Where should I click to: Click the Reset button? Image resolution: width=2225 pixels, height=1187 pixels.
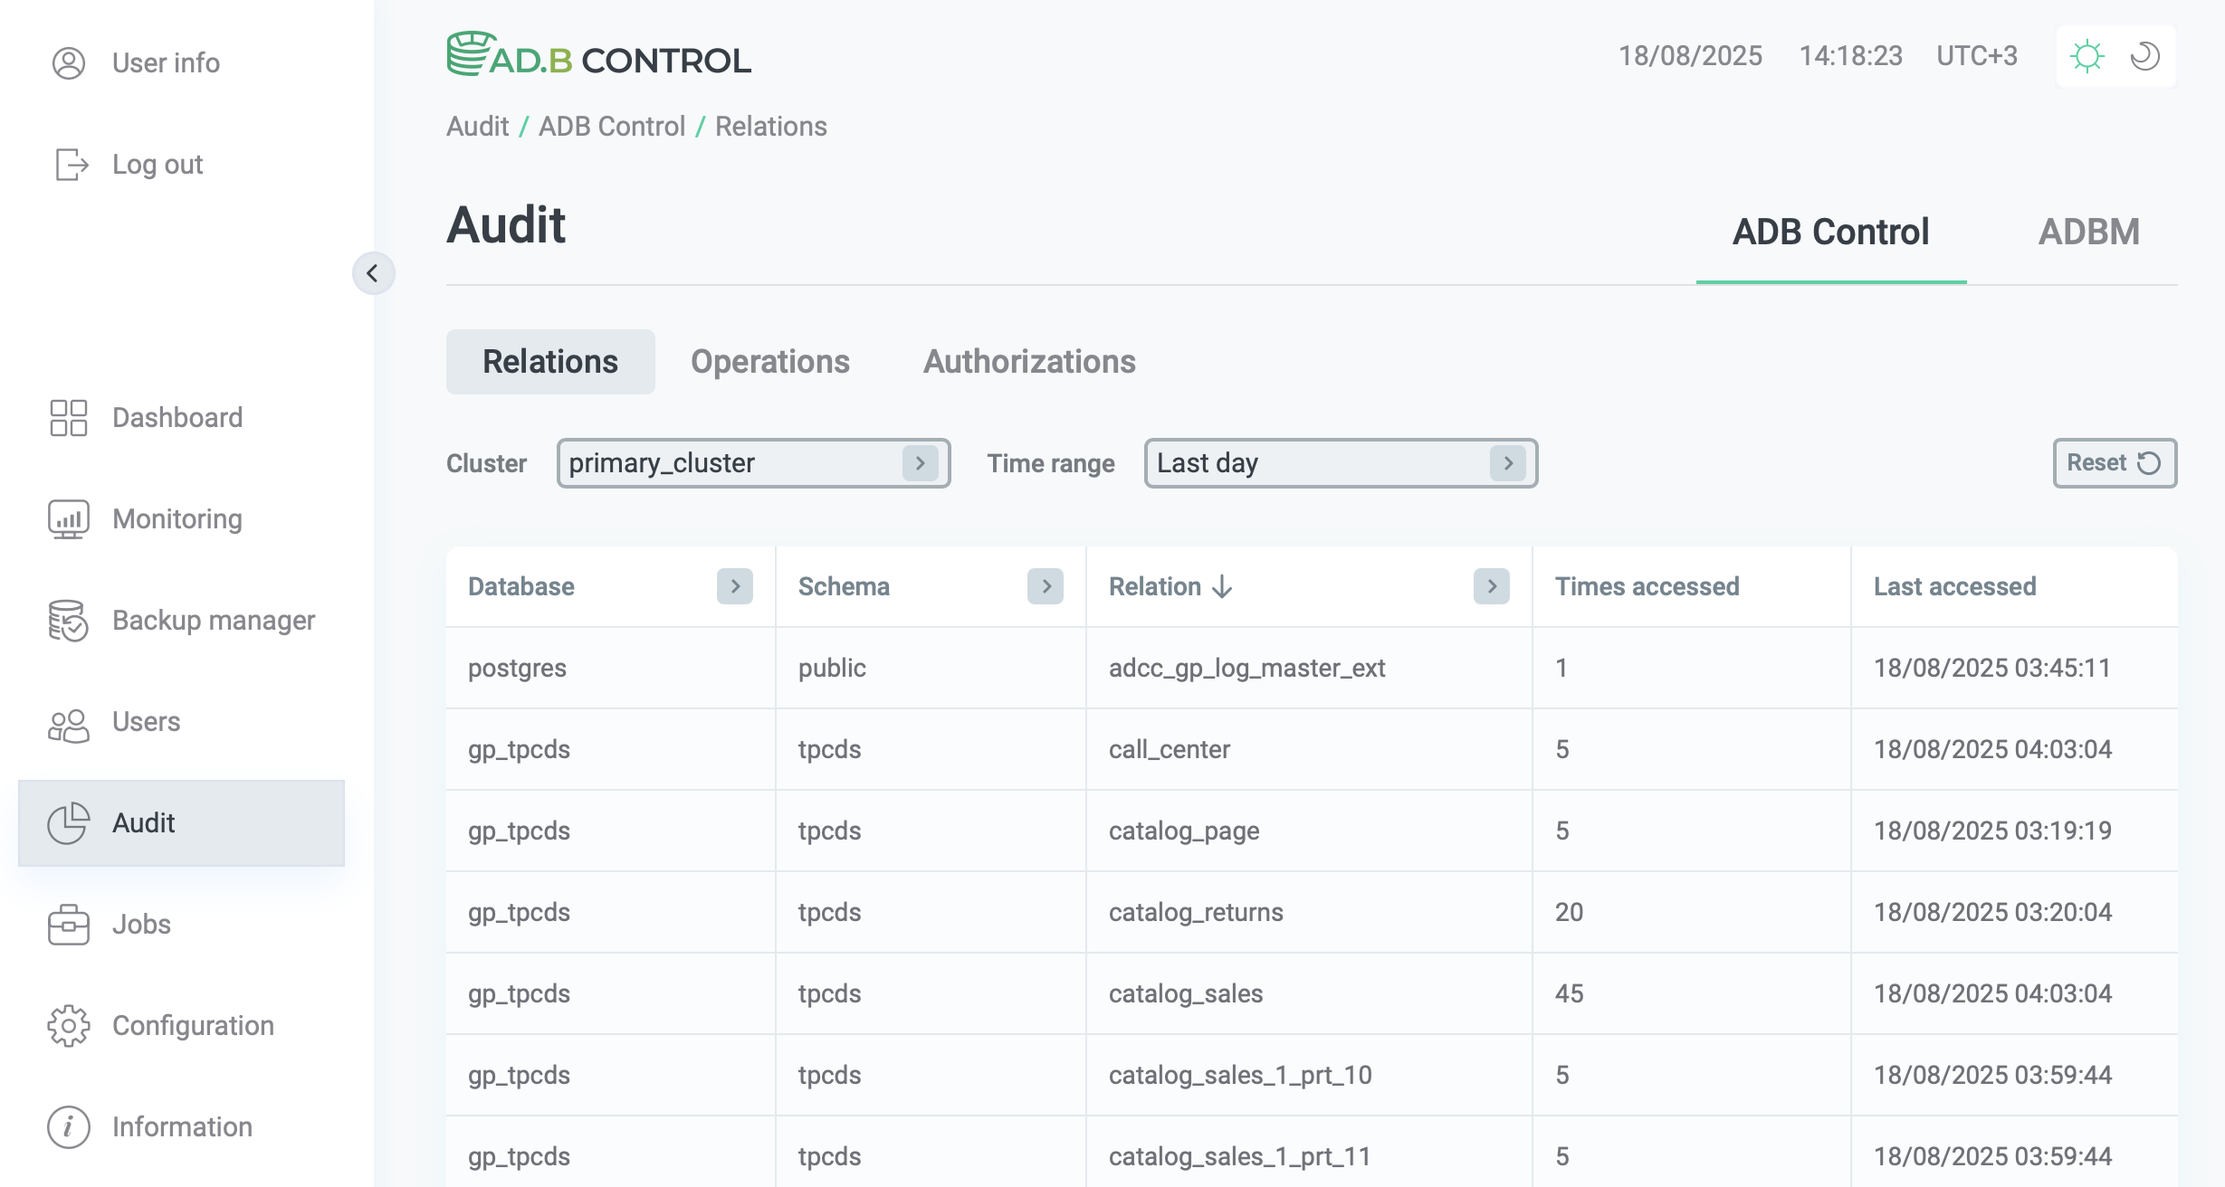point(2115,463)
